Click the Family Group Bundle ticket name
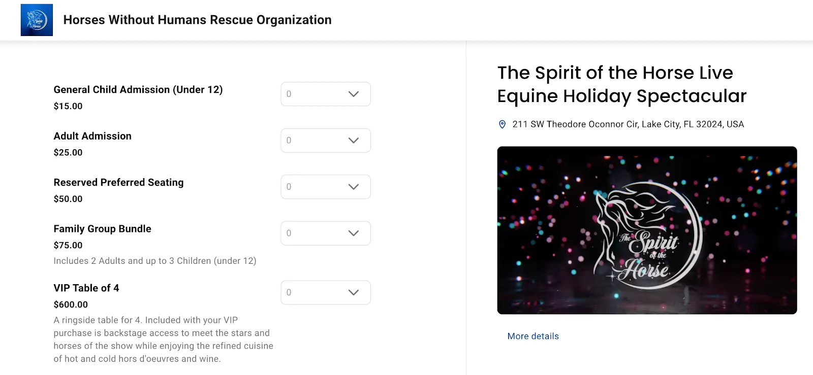This screenshot has height=375, width=813. 102,229
